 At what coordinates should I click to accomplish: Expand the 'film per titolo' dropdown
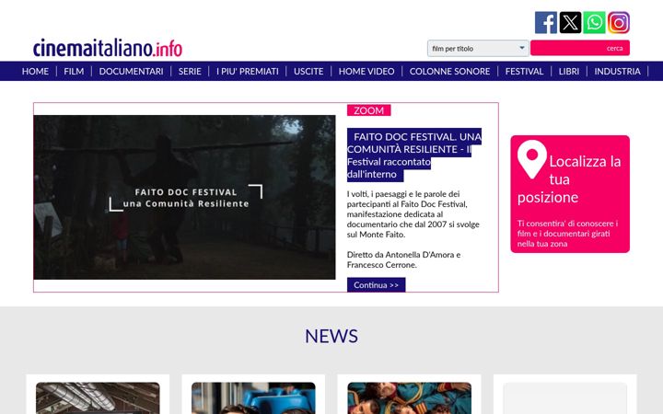click(x=478, y=48)
